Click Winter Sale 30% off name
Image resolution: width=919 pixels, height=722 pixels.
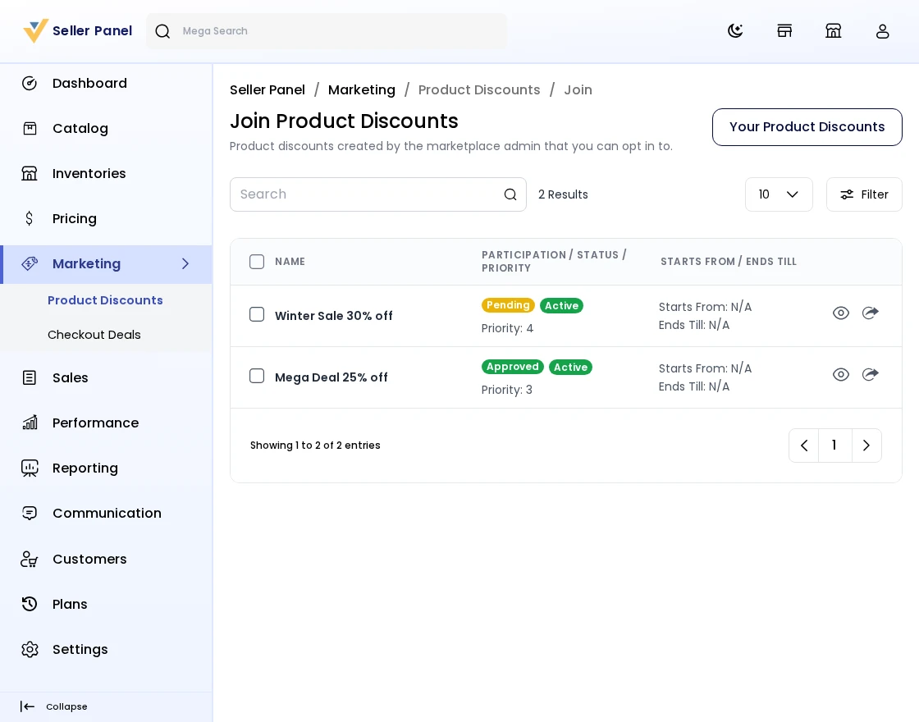[x=333, y=316]
